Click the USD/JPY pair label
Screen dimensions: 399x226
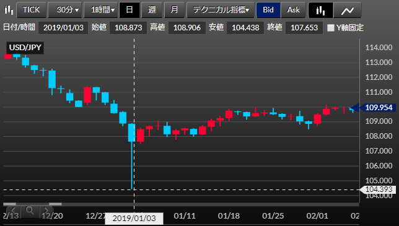(25, 48)
